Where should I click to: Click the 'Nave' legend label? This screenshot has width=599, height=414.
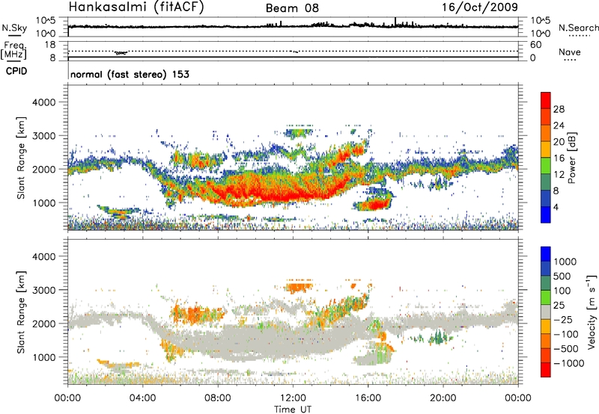tap(570, 52)
